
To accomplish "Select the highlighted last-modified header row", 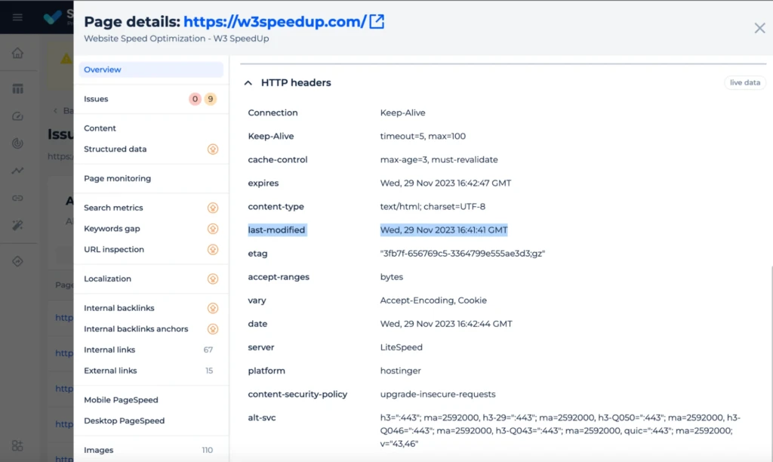I will pyautogui.click(x=276, y=229).
